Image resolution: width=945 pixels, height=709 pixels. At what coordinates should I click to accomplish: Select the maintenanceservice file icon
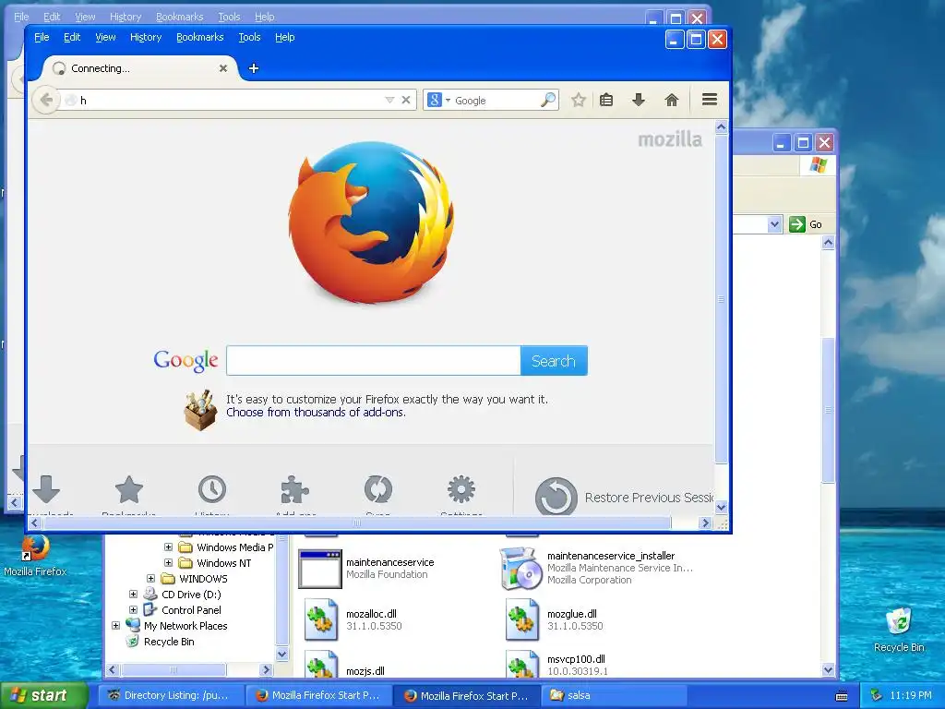pos(320,569)
